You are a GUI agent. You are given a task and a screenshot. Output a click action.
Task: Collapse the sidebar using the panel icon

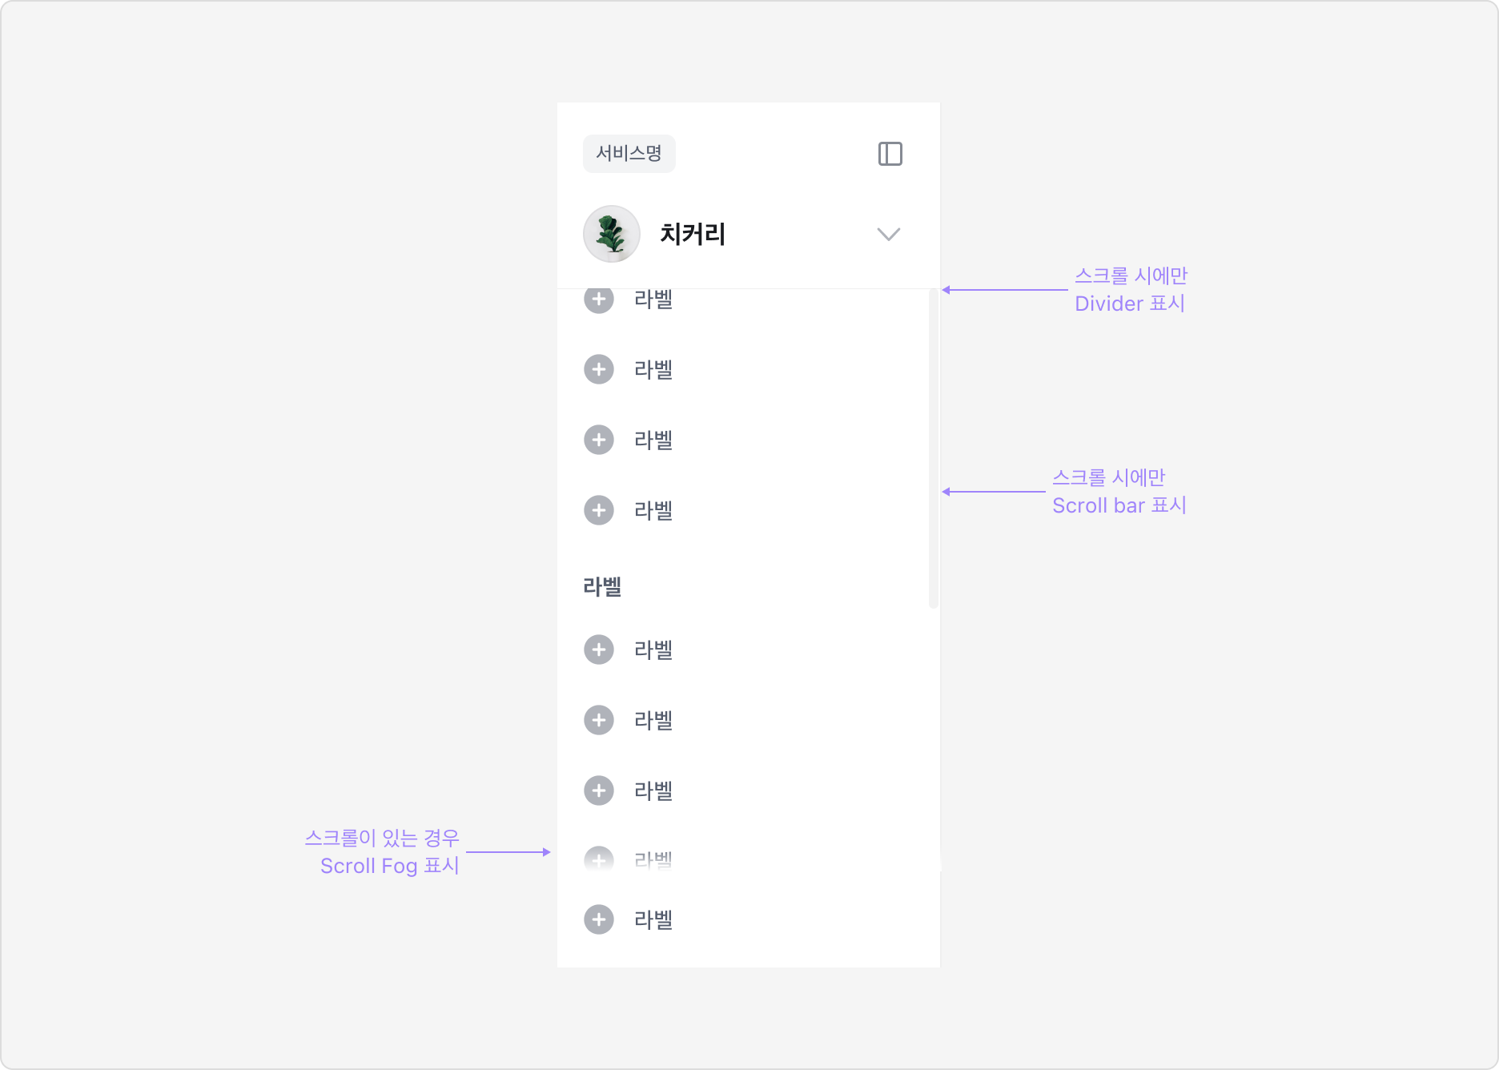coord(890,154)
